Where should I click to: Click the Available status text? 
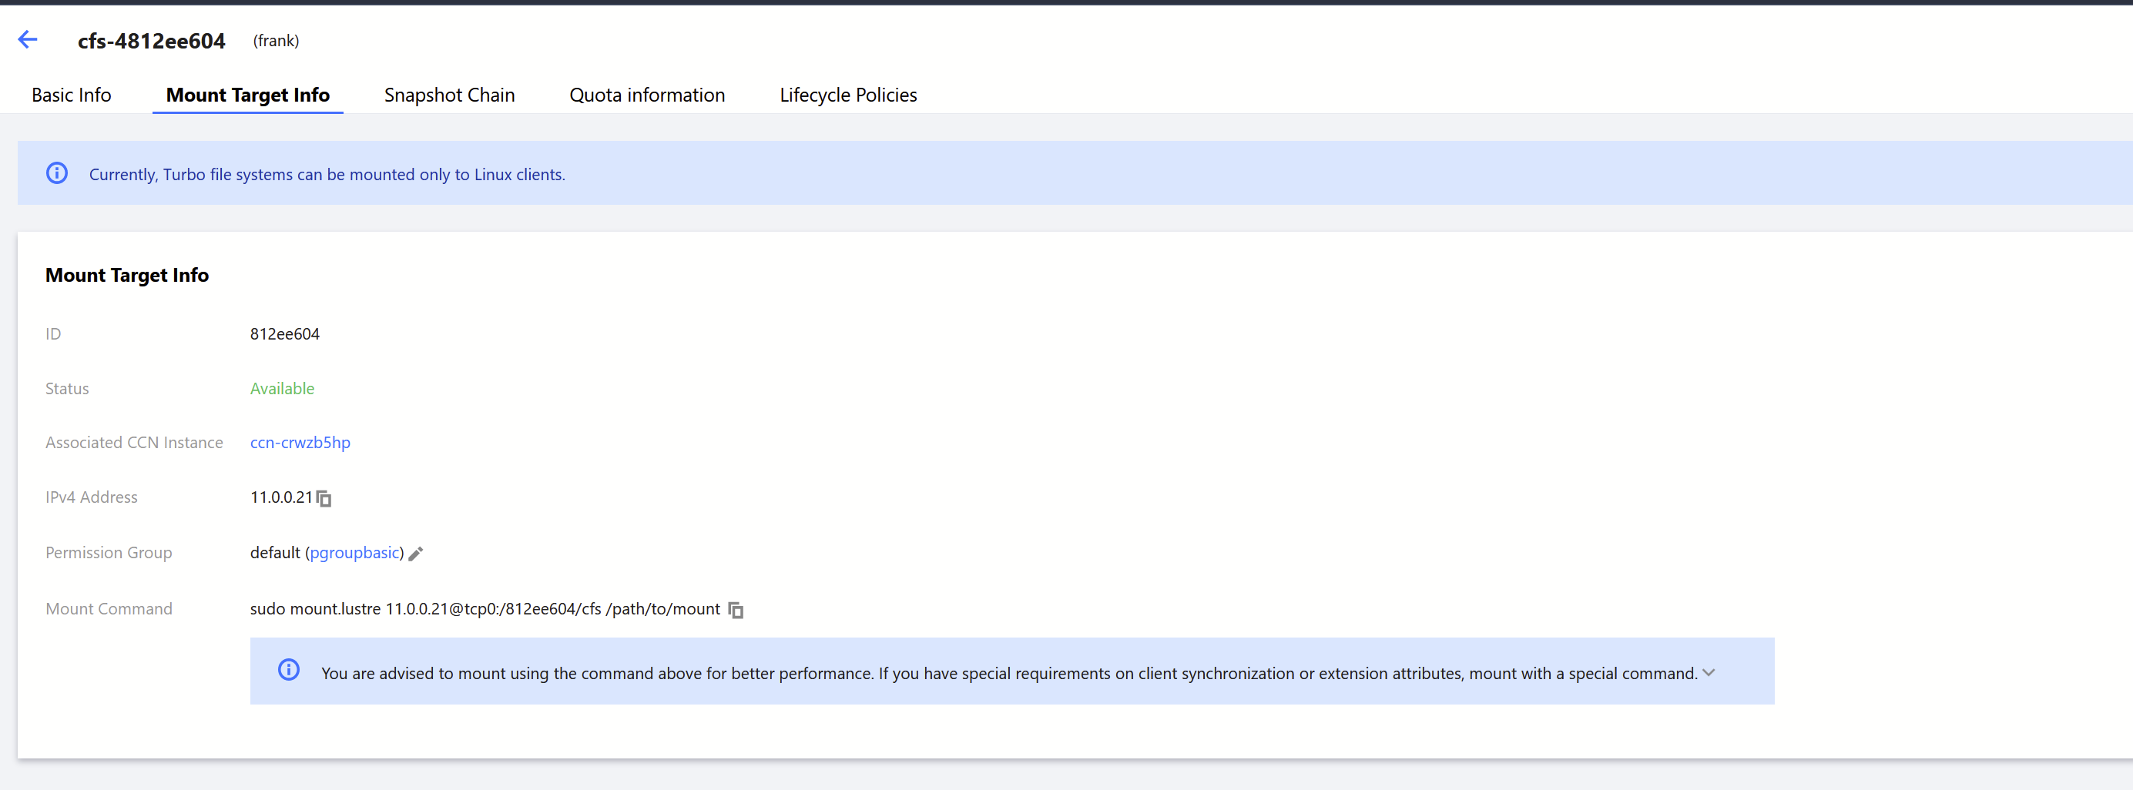click(x=281, y=388)
